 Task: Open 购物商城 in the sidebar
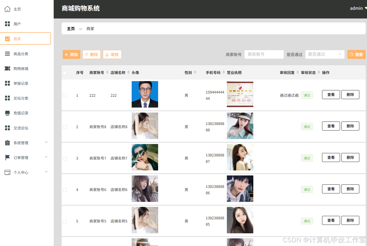21,69
